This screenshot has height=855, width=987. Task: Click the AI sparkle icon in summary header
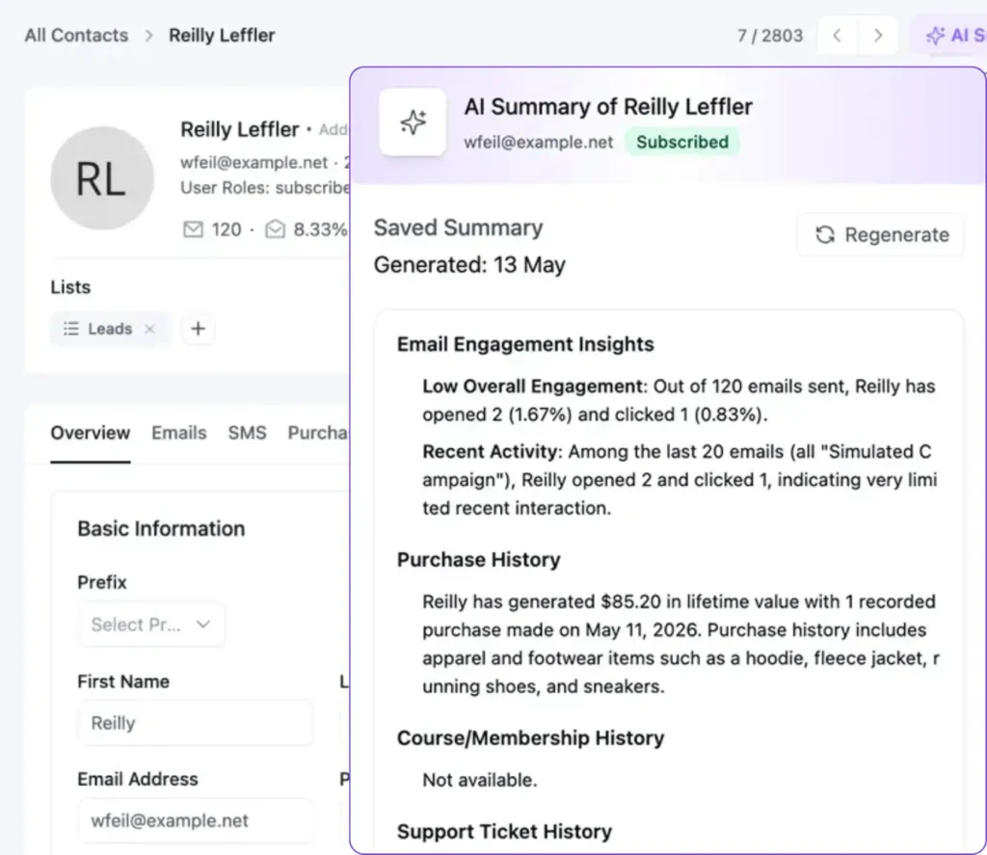point(413,122)
